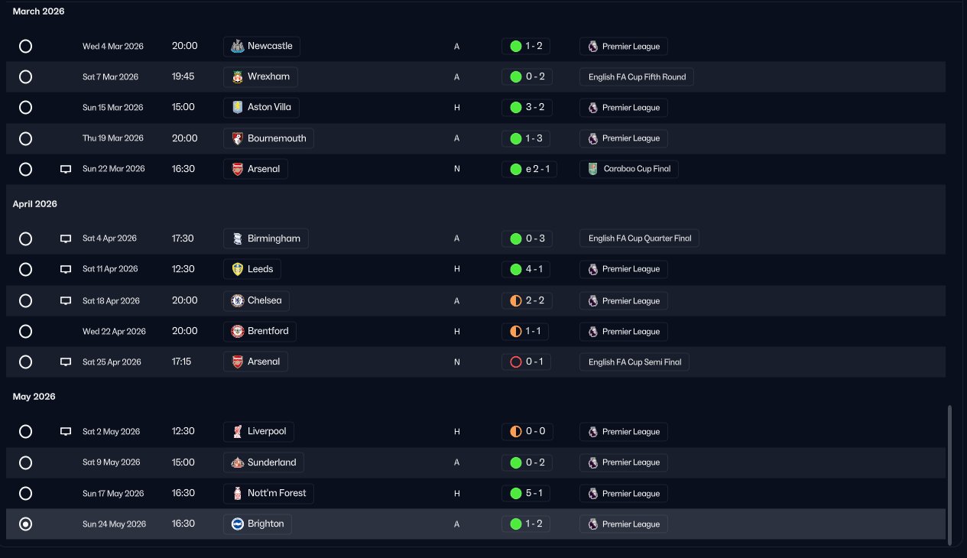Click the Chelsea club badge icon

[x=238, y=301]
